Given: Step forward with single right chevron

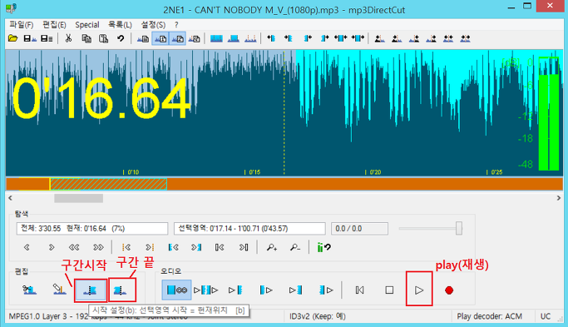Looking at the screenshot, I should click(x=51, y=247).
